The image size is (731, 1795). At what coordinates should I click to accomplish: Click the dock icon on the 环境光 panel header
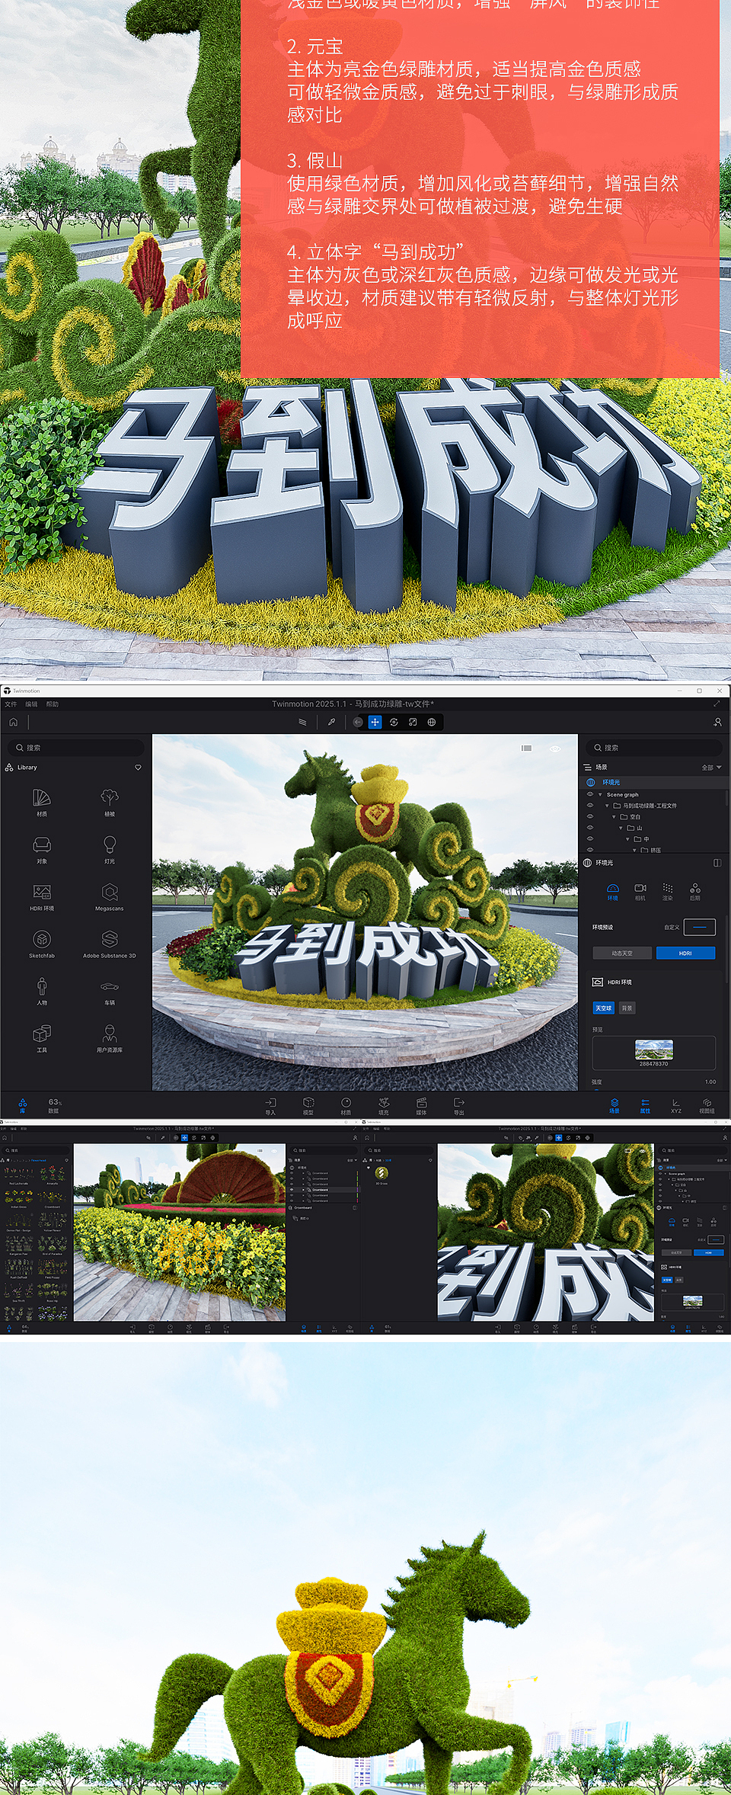click(x=717, y=863)
